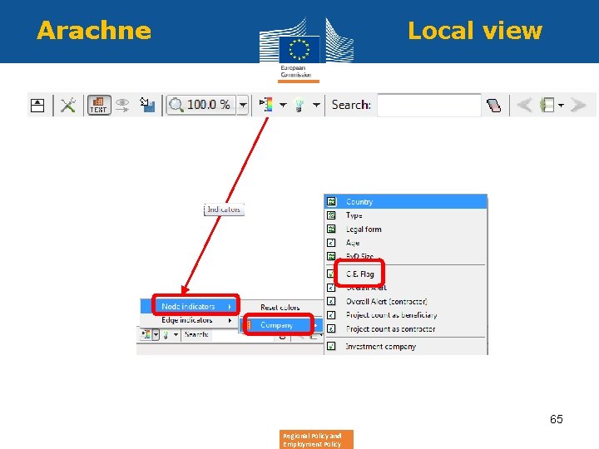Select the Edge indicators menu item
Image resolution: width=599 pixels, height=449 pixels.
pos(187,320)
